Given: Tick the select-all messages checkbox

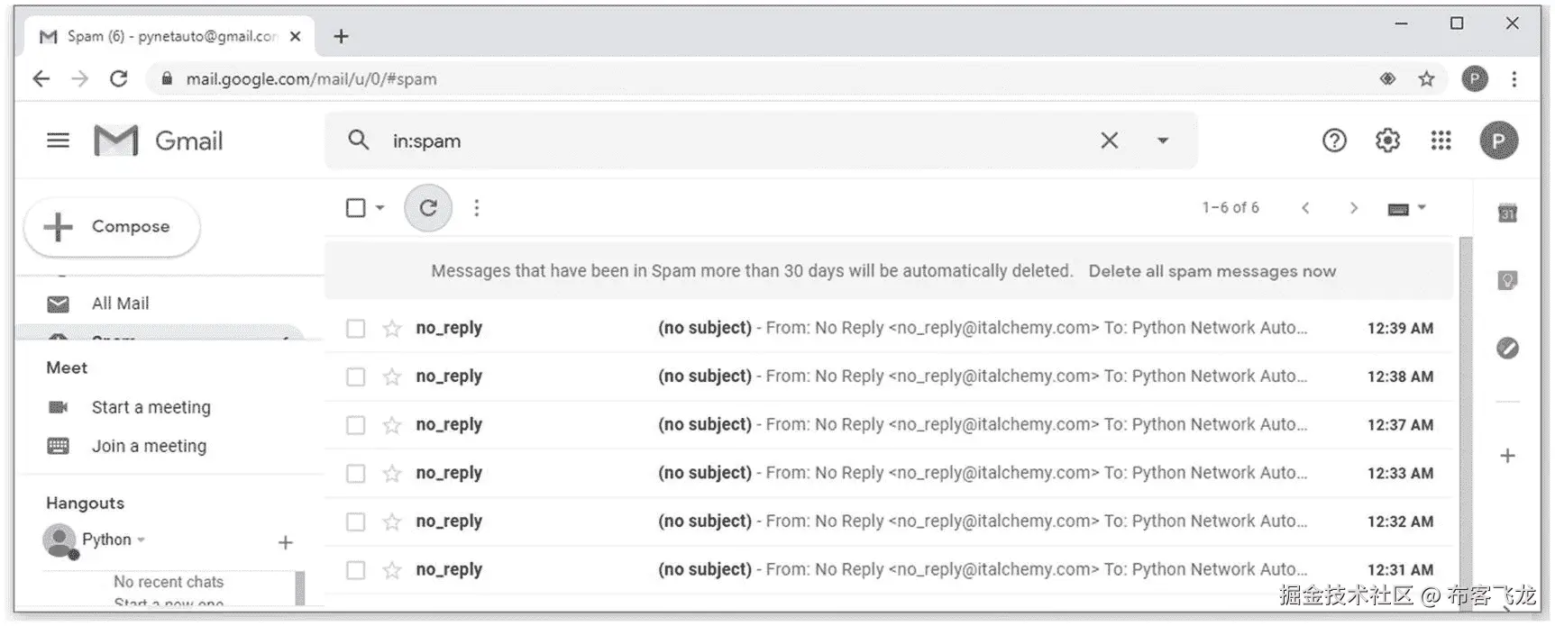Looking at the screenshot, I should pos(356,208).
